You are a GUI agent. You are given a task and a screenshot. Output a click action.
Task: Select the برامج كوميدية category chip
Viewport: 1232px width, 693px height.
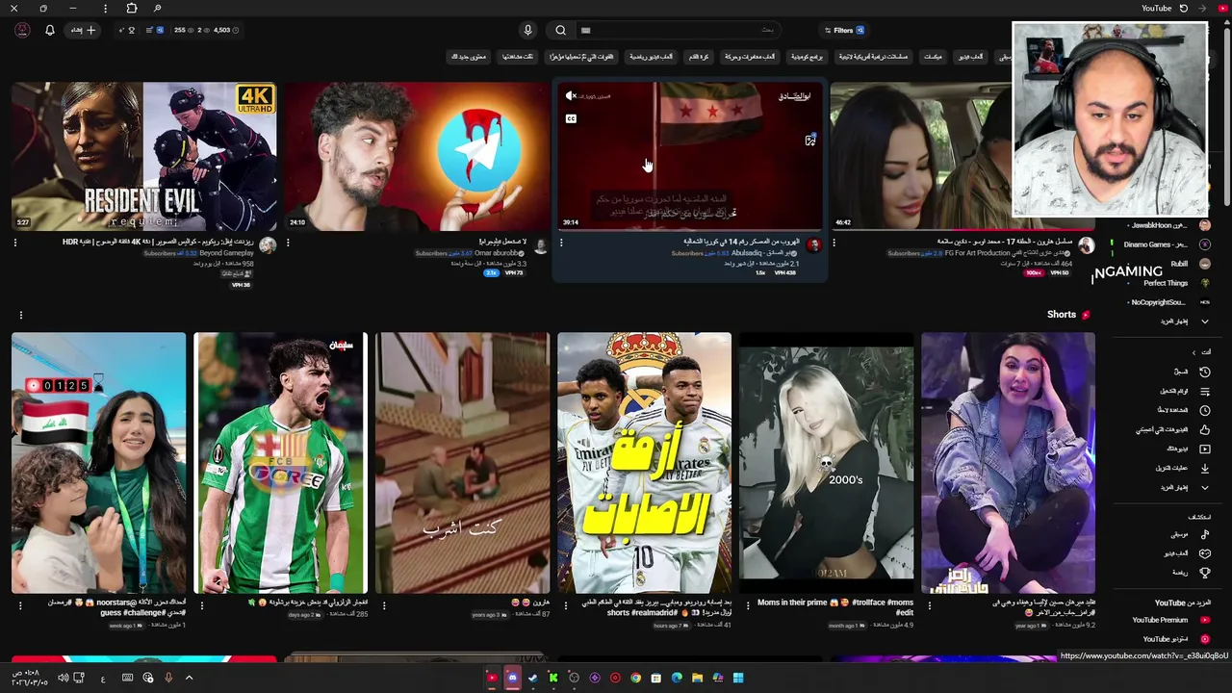[x=807, y=57]
